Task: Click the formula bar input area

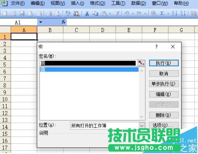Action: [132, 22]
